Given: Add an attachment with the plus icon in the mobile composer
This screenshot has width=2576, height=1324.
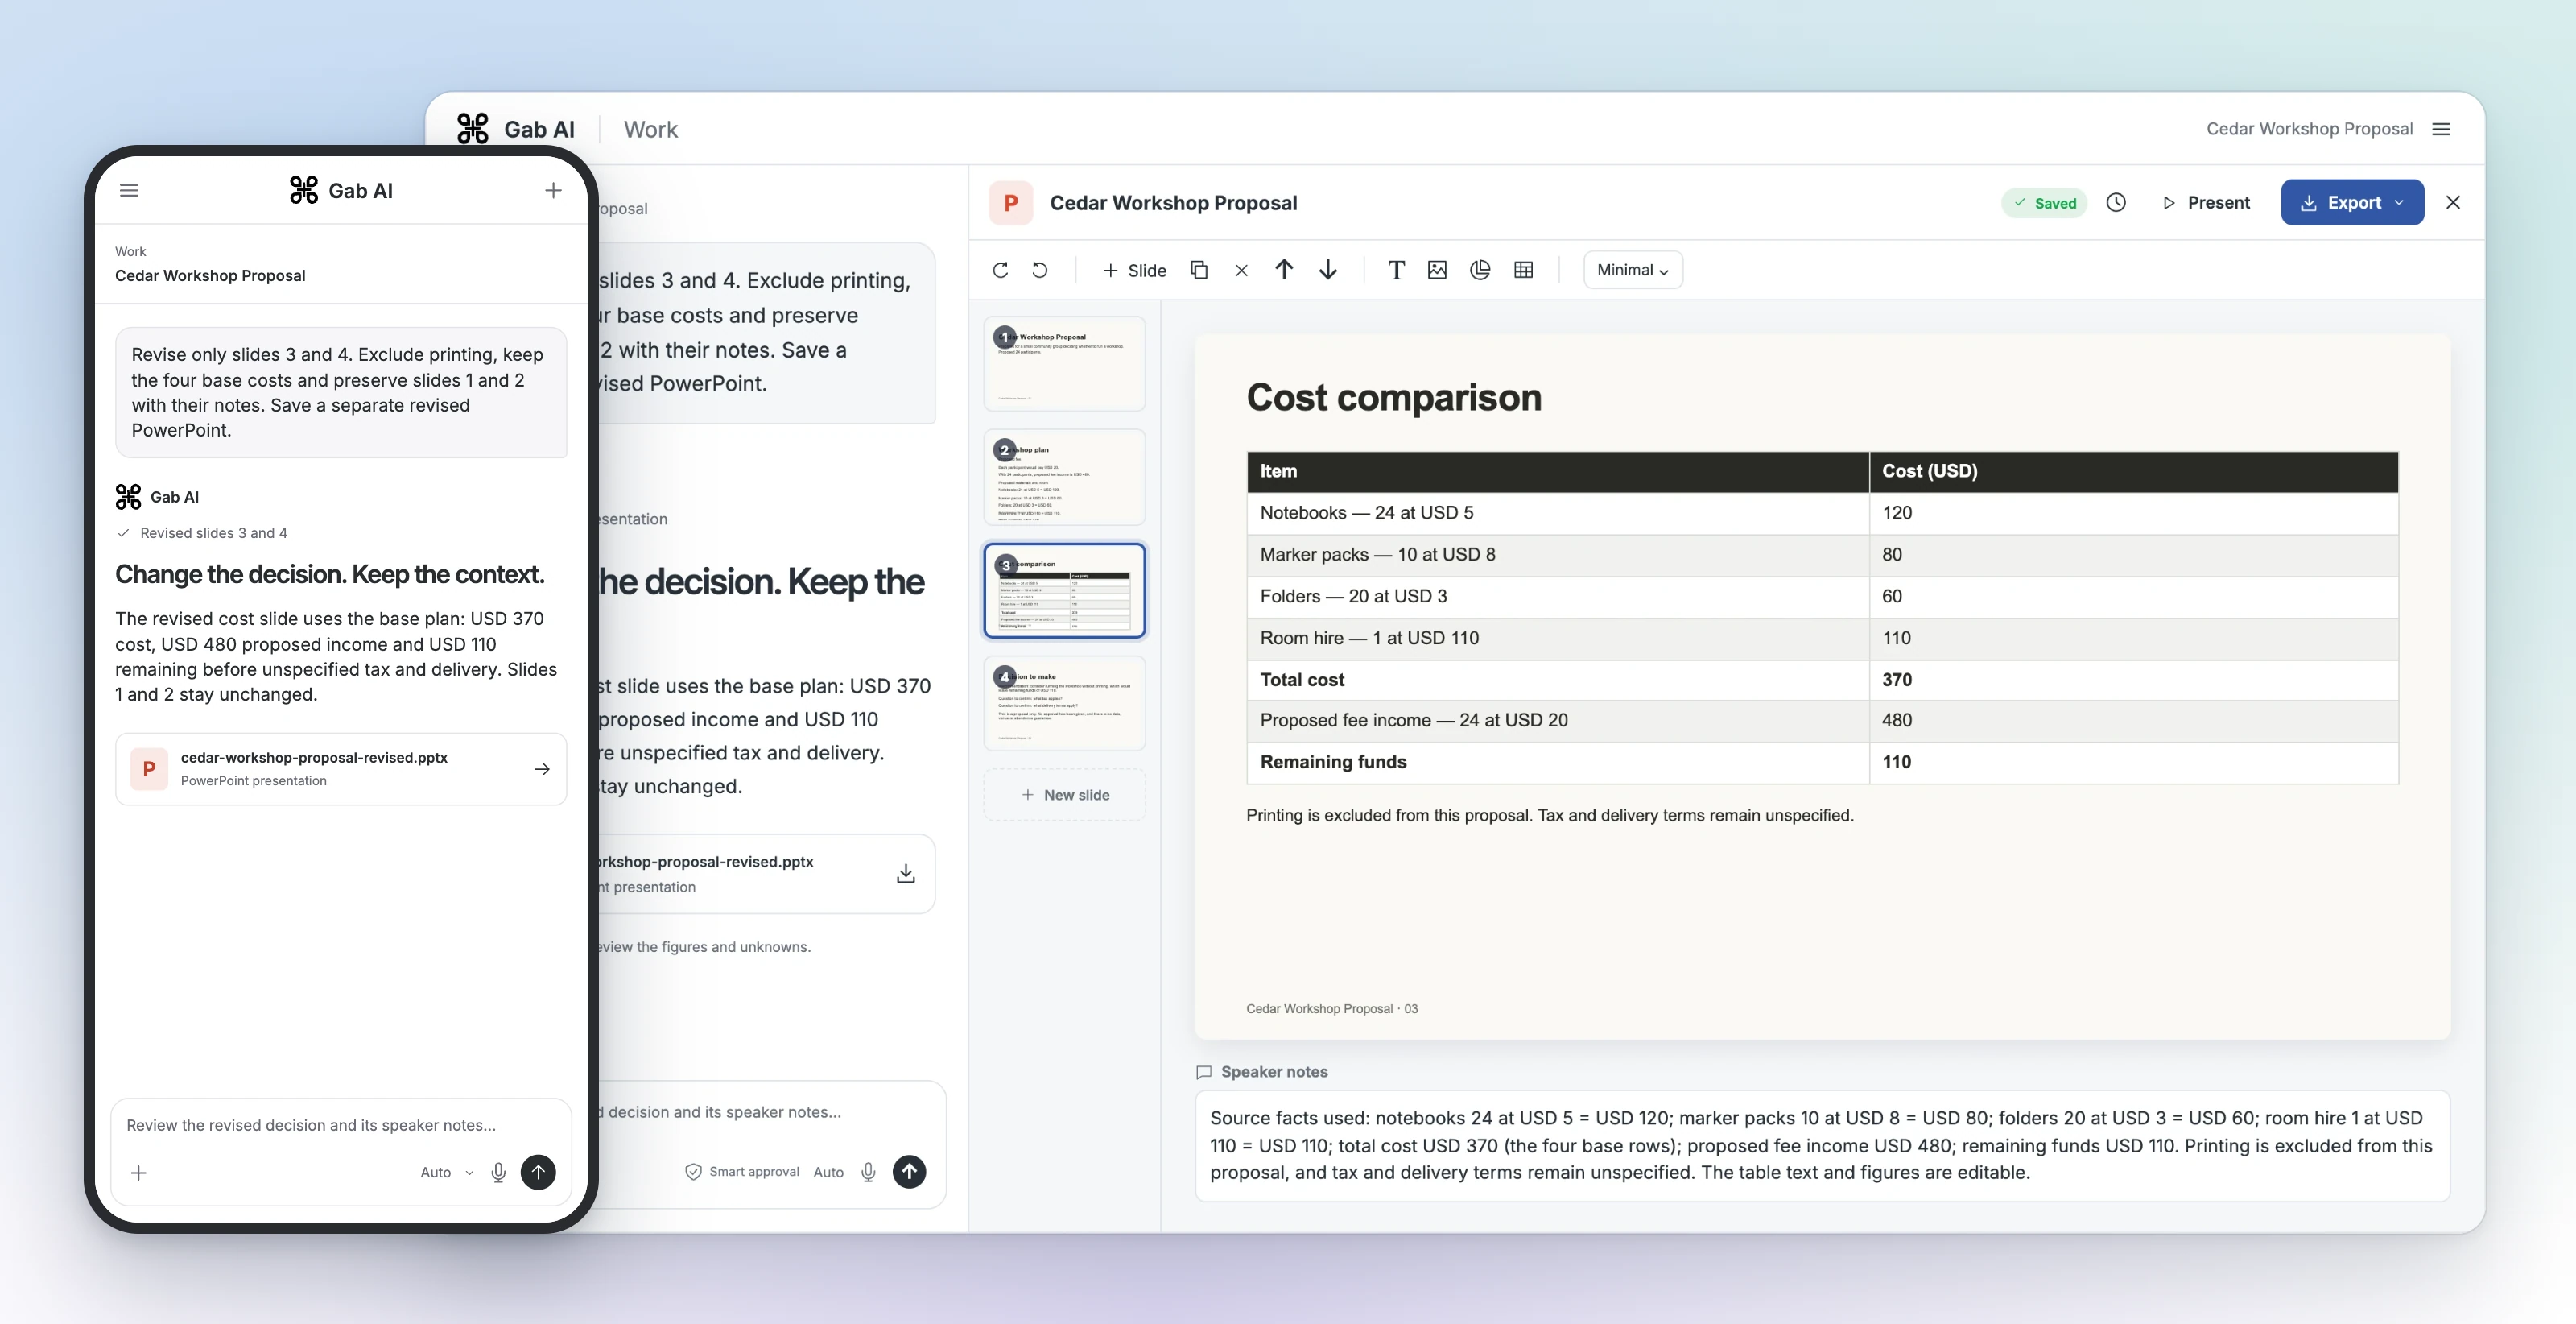Looking at the screenshot, I should tap(139, 1172).
